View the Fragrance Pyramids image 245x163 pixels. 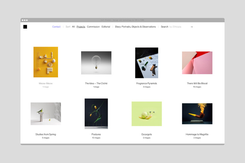(x=147, y=63)
